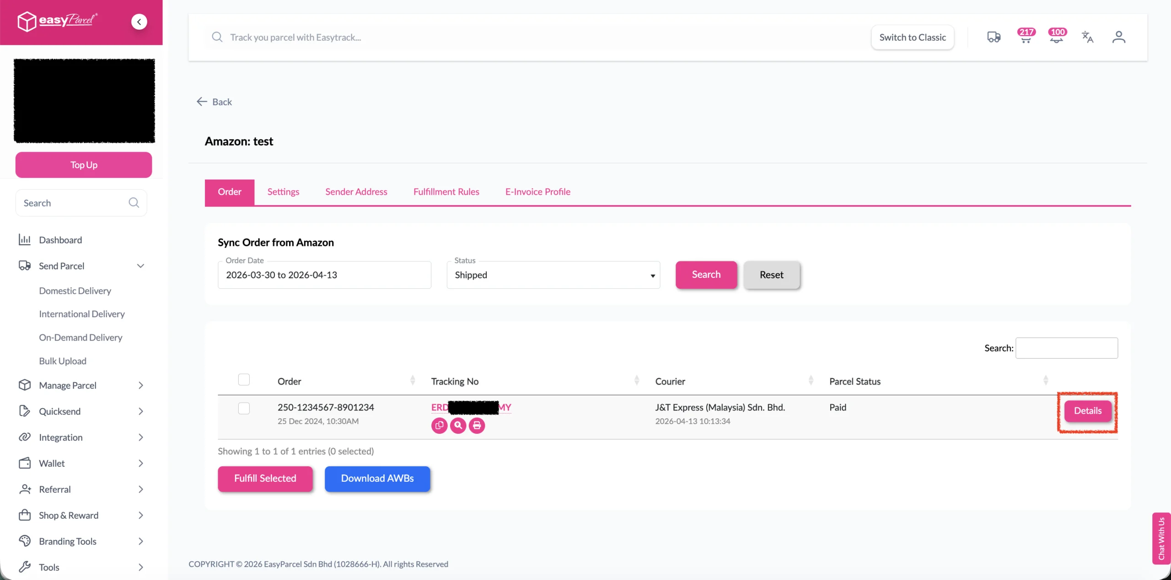The width and height of the screenshot is (1171, 580).
Task: Expand the Tools menu
Action: pyautogui.click(x=140, y=568)
